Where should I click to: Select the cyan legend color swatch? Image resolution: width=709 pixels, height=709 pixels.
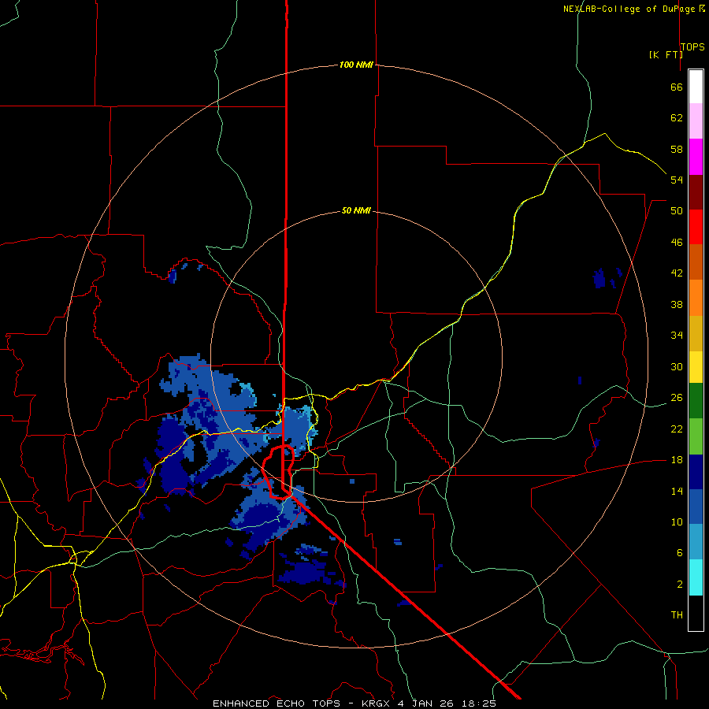(x=696, y=577)
